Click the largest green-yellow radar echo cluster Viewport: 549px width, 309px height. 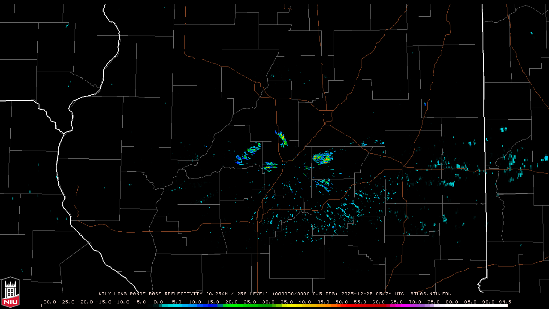(323, 158)
